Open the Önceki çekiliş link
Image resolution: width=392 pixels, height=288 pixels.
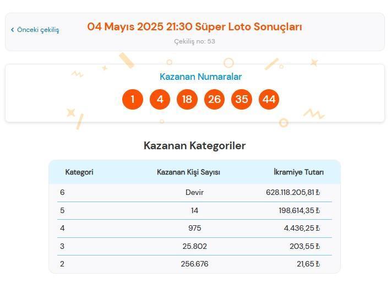coord(37,30)
